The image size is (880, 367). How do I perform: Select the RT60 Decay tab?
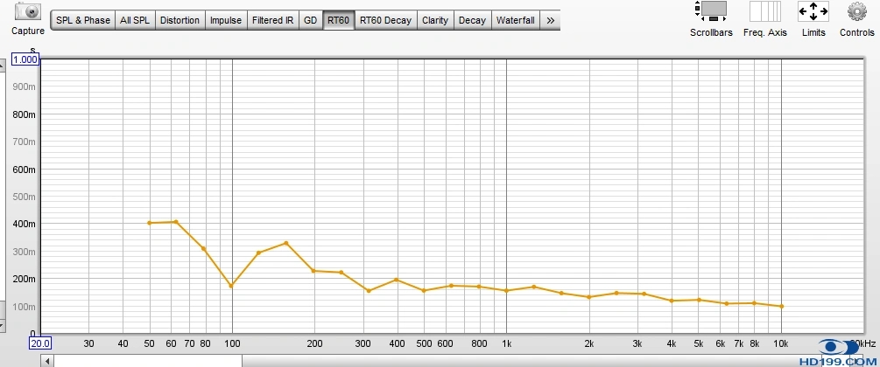click(x=385, y=20)
